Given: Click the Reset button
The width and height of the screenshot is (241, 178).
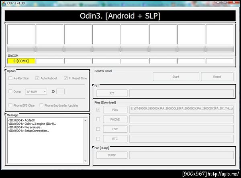Looking at the screenshot, I should (217, 77).
